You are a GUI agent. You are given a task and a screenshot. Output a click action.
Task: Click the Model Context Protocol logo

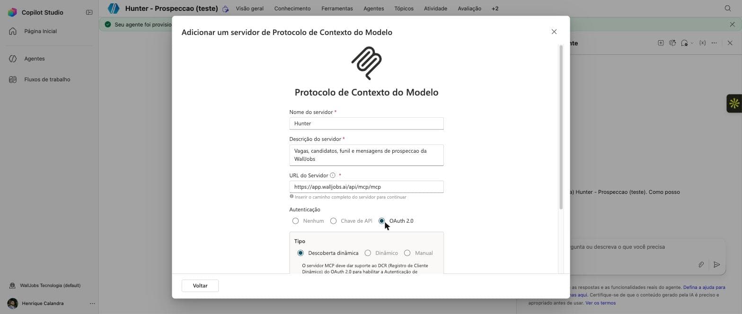[366, 63]
